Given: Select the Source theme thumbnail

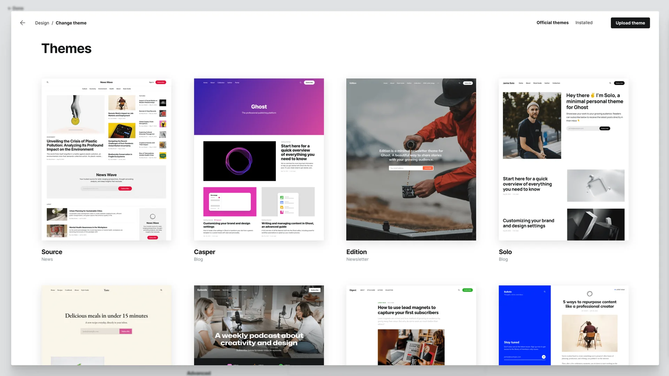Looking at the screenshot, I should [106, 159].
